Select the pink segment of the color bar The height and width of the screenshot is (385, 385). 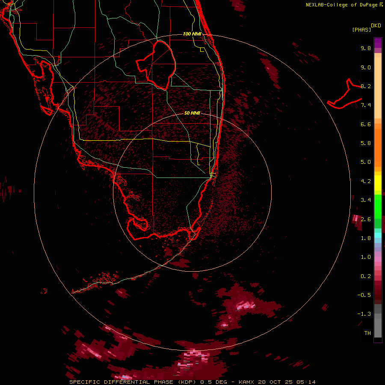(x=378, y=259)
